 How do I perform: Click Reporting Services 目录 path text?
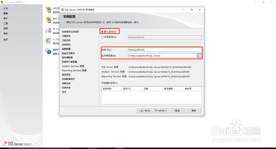[159, 76]
